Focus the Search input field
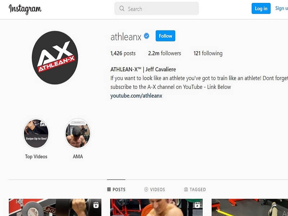Image resolution: width=288 pixels, height=216 pixels. [157, 8]
